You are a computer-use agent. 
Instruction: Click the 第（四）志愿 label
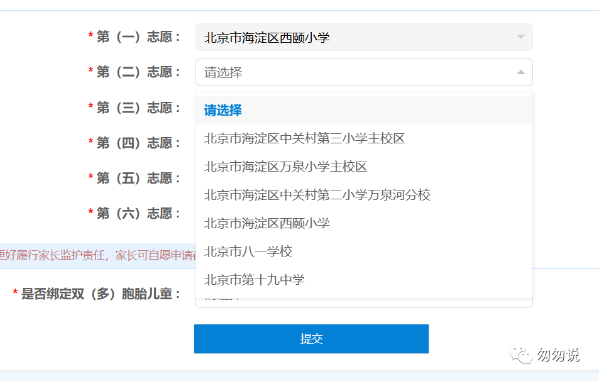[138, 143]
